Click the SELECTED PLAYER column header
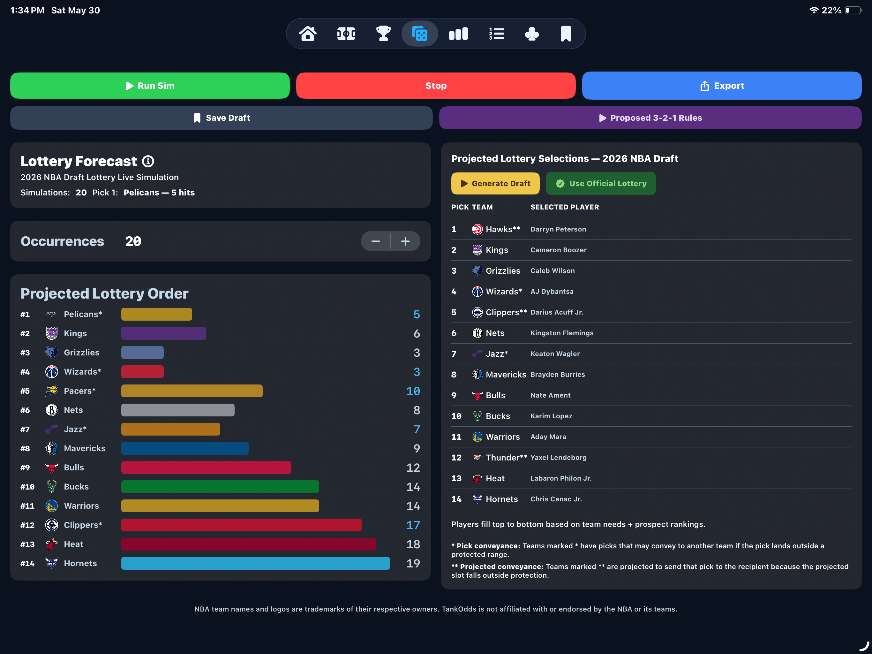 [565, 207]
